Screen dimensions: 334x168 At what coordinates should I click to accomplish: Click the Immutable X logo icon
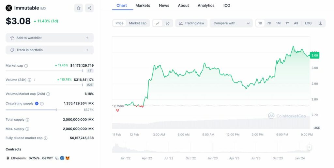9,8
